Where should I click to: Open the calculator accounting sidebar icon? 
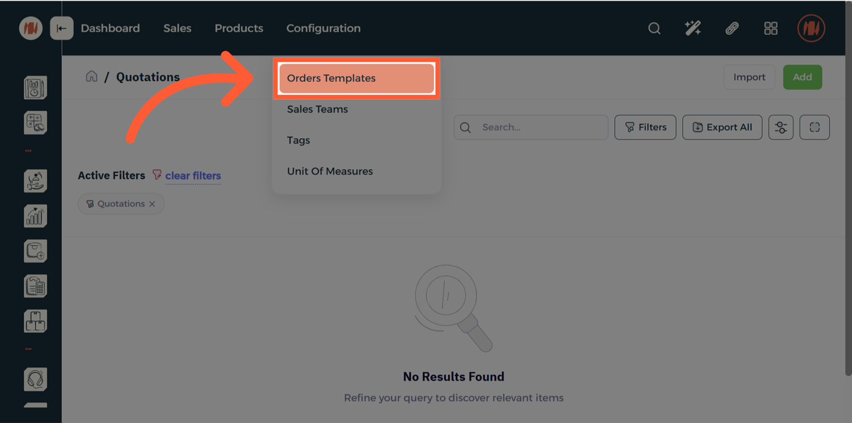pyautogui.click(x=35, y=123)
